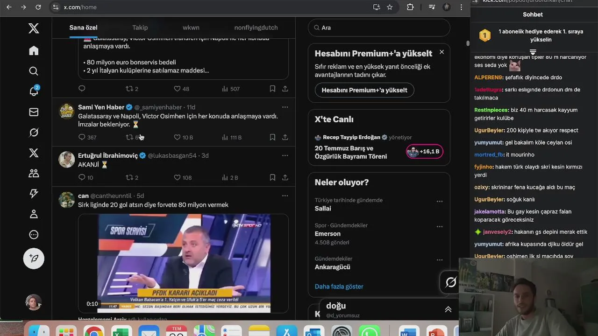
Task: Dismiss the Premium+ upgrade card
Action: tap(441, 52)
